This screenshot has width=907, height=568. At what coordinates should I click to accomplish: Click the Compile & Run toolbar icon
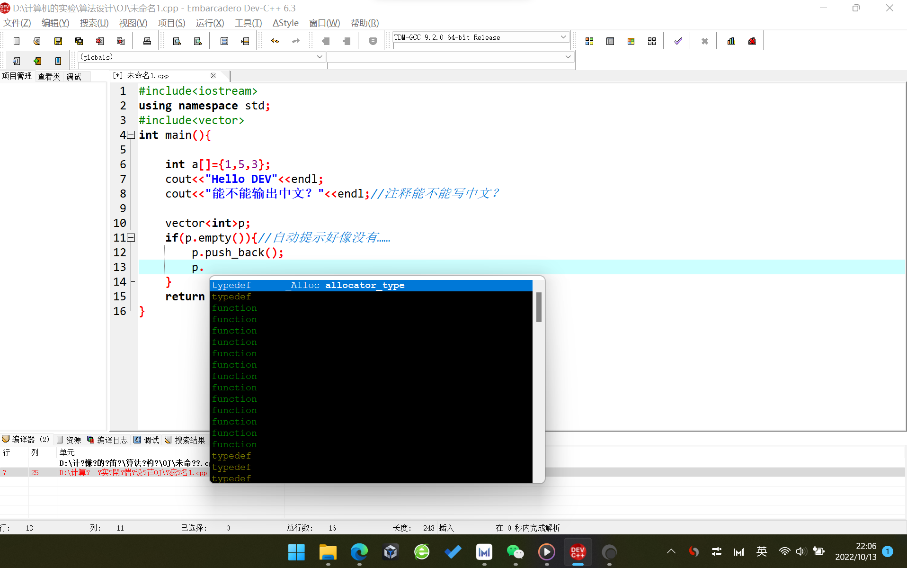click(631, 41)
